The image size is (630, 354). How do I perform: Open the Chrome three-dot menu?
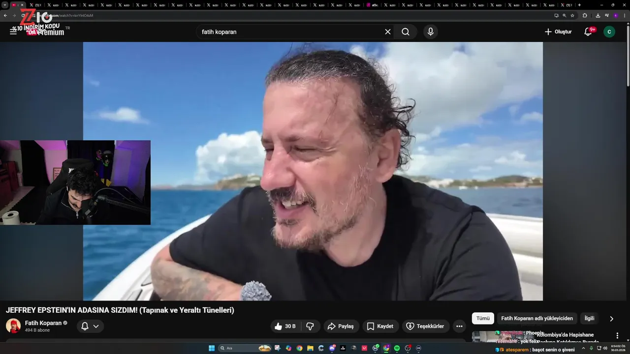click(624, 15)
